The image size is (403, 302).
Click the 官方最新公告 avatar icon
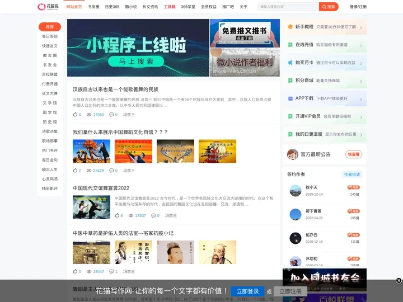click(x=293, y=154)
